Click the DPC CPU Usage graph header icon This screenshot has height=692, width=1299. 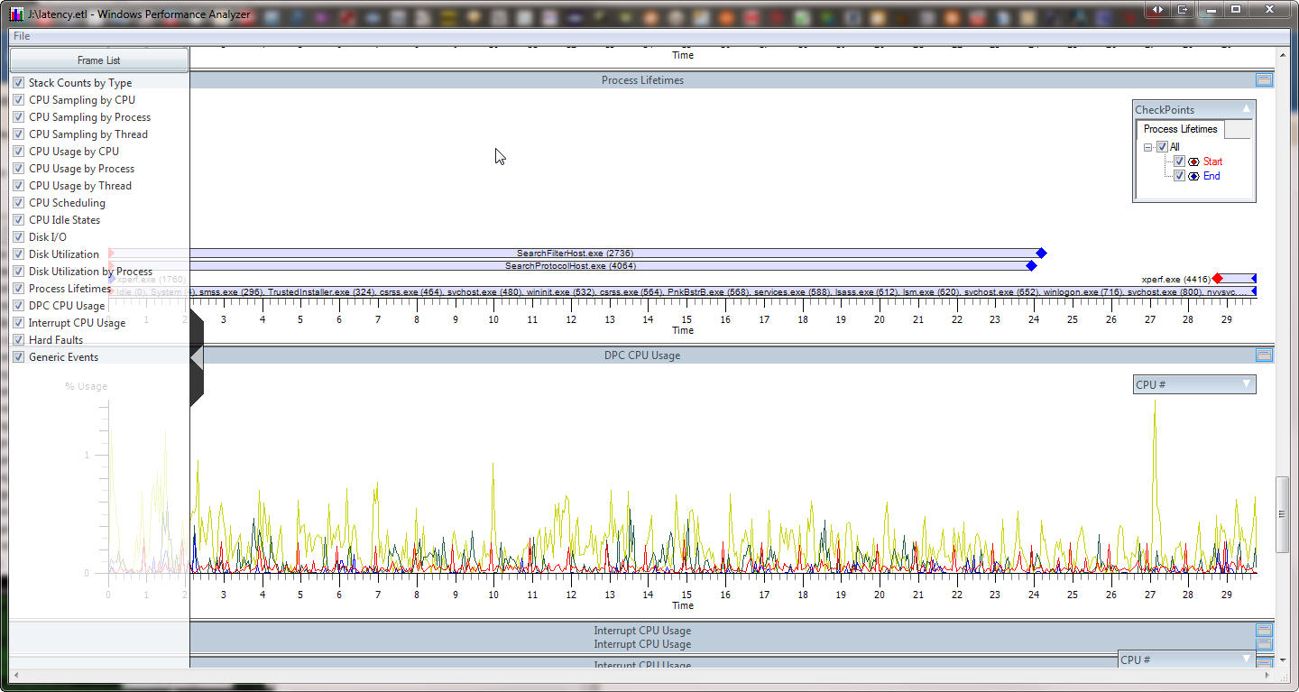(x=1264, y=355)
